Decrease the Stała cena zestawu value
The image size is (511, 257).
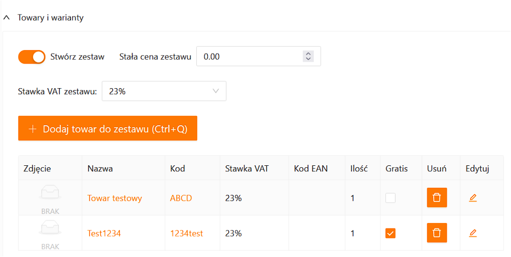(x=308, y=60)
